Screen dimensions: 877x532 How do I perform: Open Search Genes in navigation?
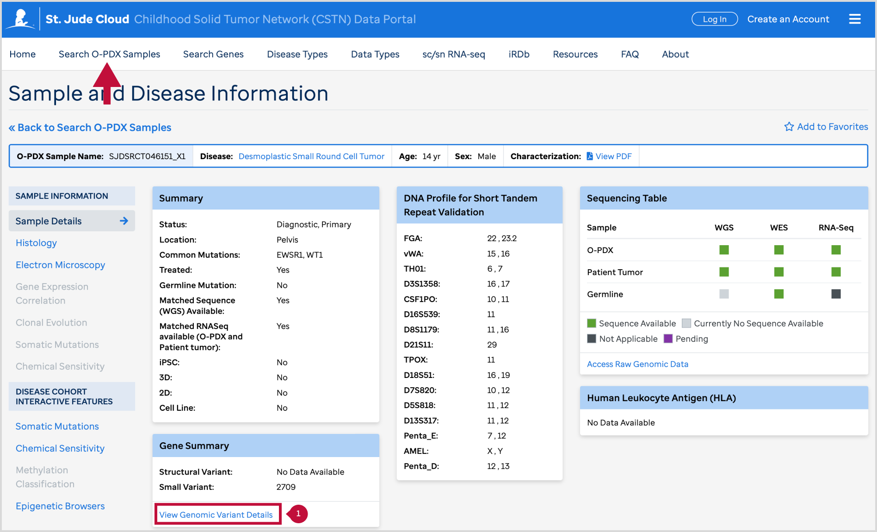[213, 54]
